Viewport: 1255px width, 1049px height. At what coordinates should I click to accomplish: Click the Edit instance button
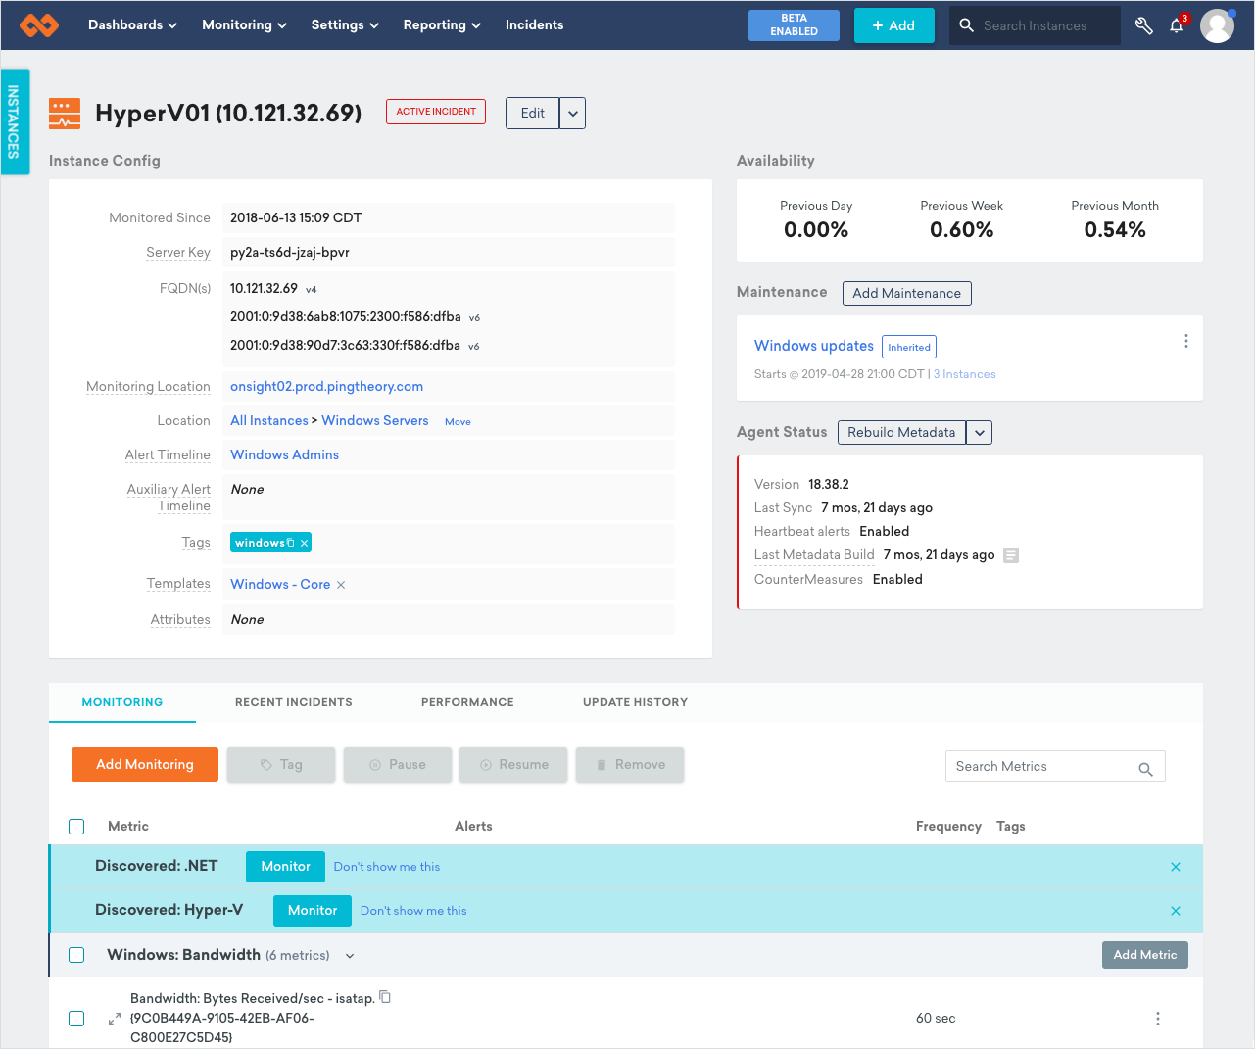pos(533,113)
